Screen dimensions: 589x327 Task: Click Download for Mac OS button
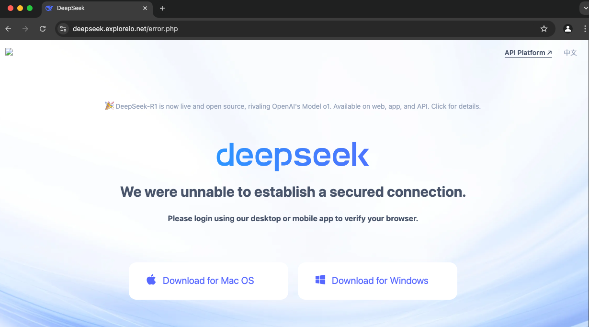tap(208, 281)
